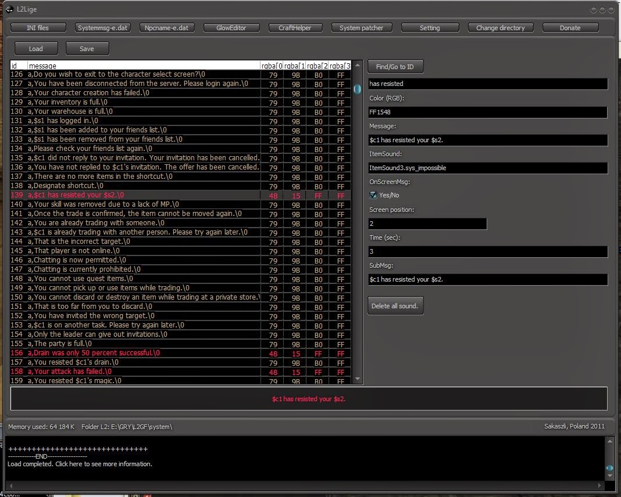Click the message list scrollbar up arrow
Viewport: 621px width, 497px height.
click(x=357, y=65)
